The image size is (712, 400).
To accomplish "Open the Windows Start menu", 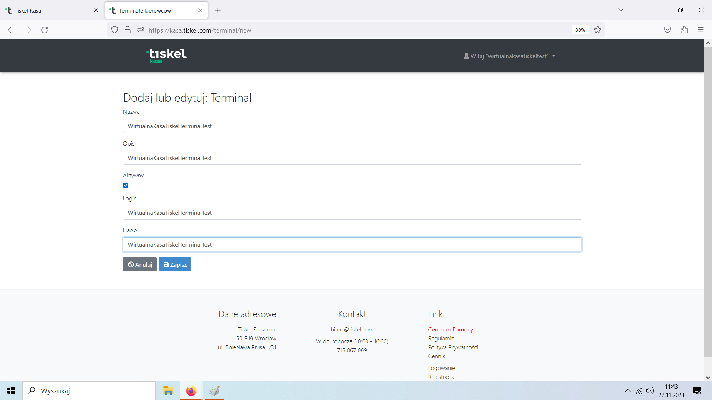I will tap(11, 391).
